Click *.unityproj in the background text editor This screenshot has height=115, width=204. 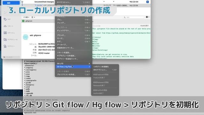(x=30, y=70)
